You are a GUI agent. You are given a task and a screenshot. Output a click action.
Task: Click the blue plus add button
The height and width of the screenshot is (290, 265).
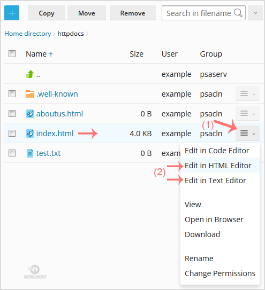[12, 13]
